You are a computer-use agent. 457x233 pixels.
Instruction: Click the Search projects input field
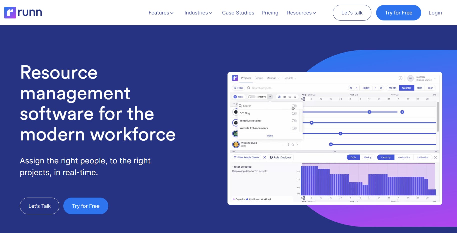[263, 88]
